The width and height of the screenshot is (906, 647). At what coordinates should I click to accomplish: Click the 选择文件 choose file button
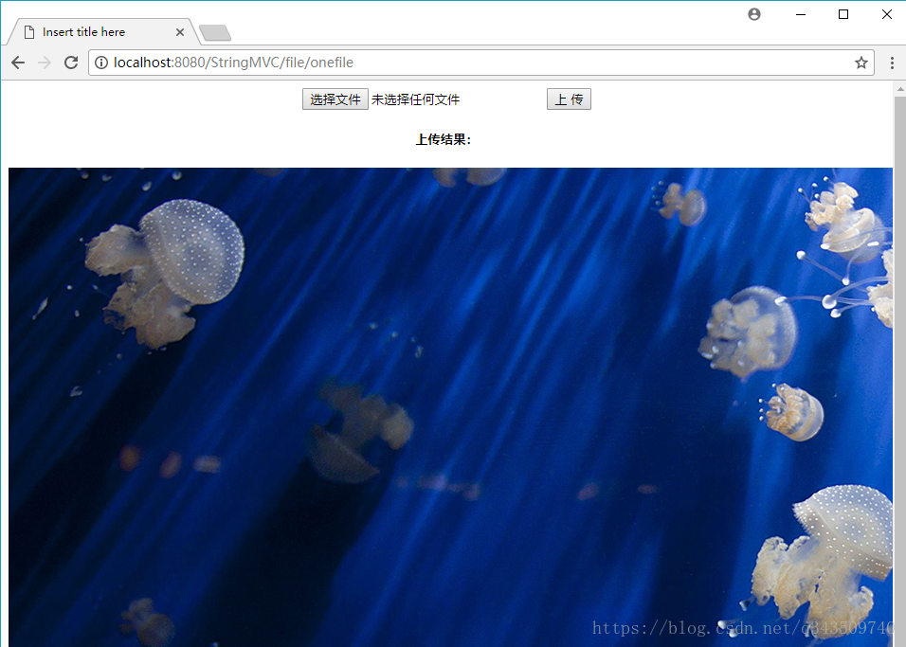pos(335,99)
